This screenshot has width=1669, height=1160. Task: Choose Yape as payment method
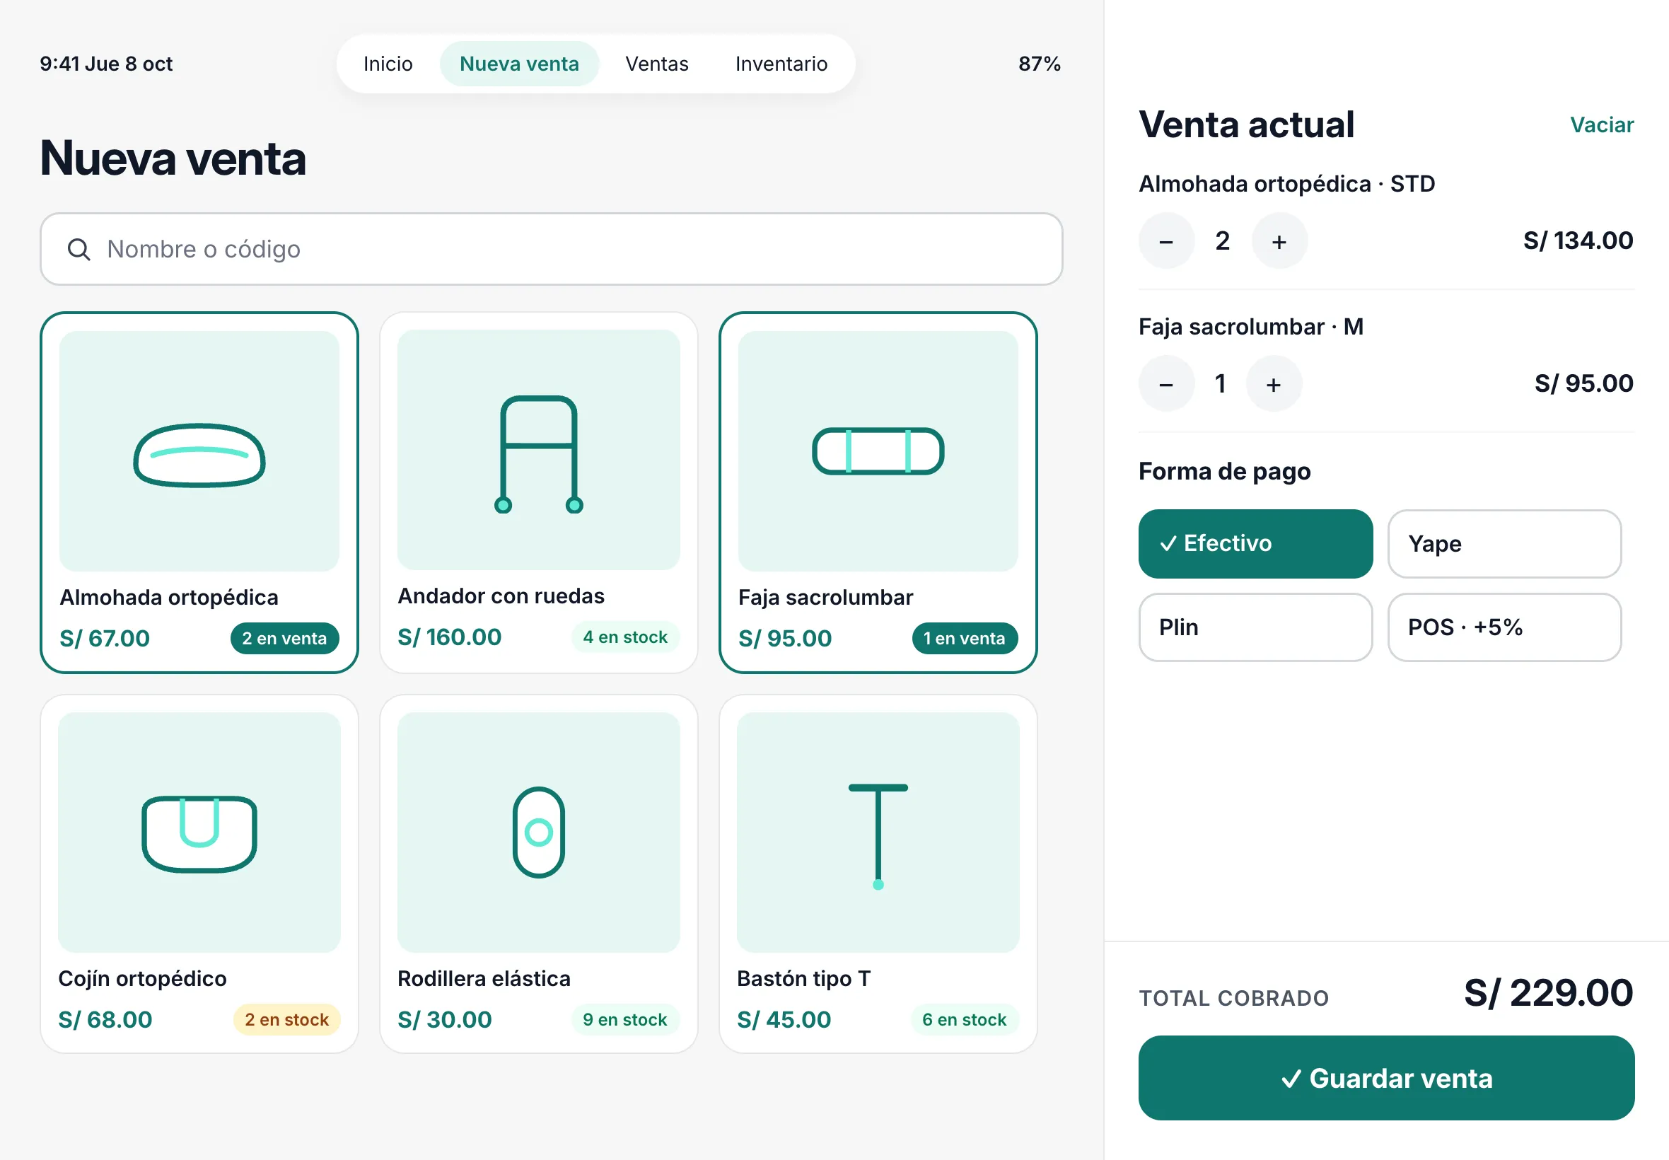pyautogui.click(x=1504, y=544)
